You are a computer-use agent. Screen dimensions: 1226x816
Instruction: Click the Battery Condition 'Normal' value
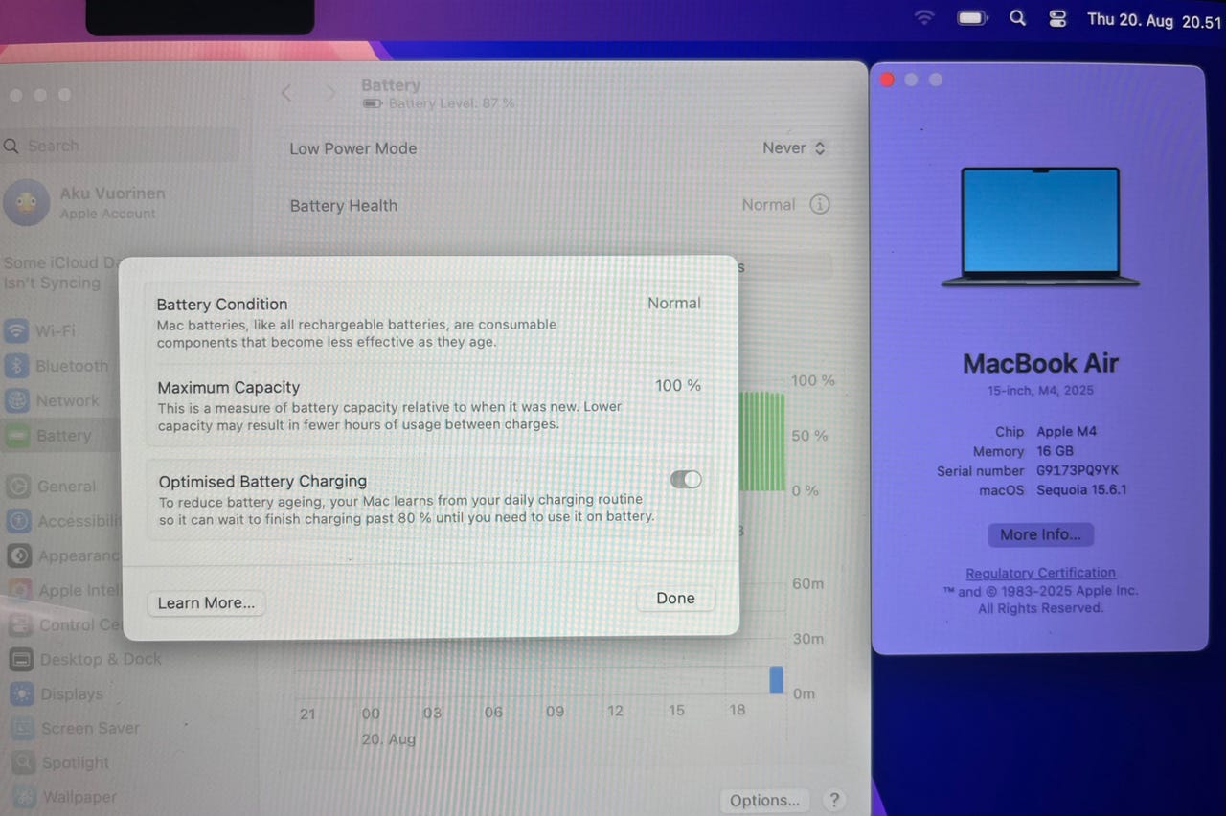tap(674, 303)
